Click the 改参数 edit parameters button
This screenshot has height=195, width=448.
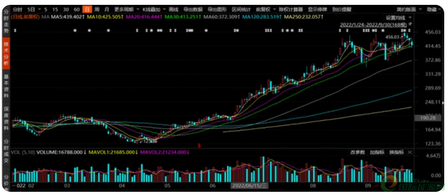(357, 152)
